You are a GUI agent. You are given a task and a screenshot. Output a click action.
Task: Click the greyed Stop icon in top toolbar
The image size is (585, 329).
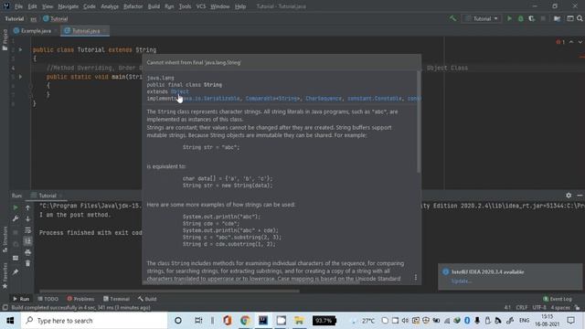[543, 18]
